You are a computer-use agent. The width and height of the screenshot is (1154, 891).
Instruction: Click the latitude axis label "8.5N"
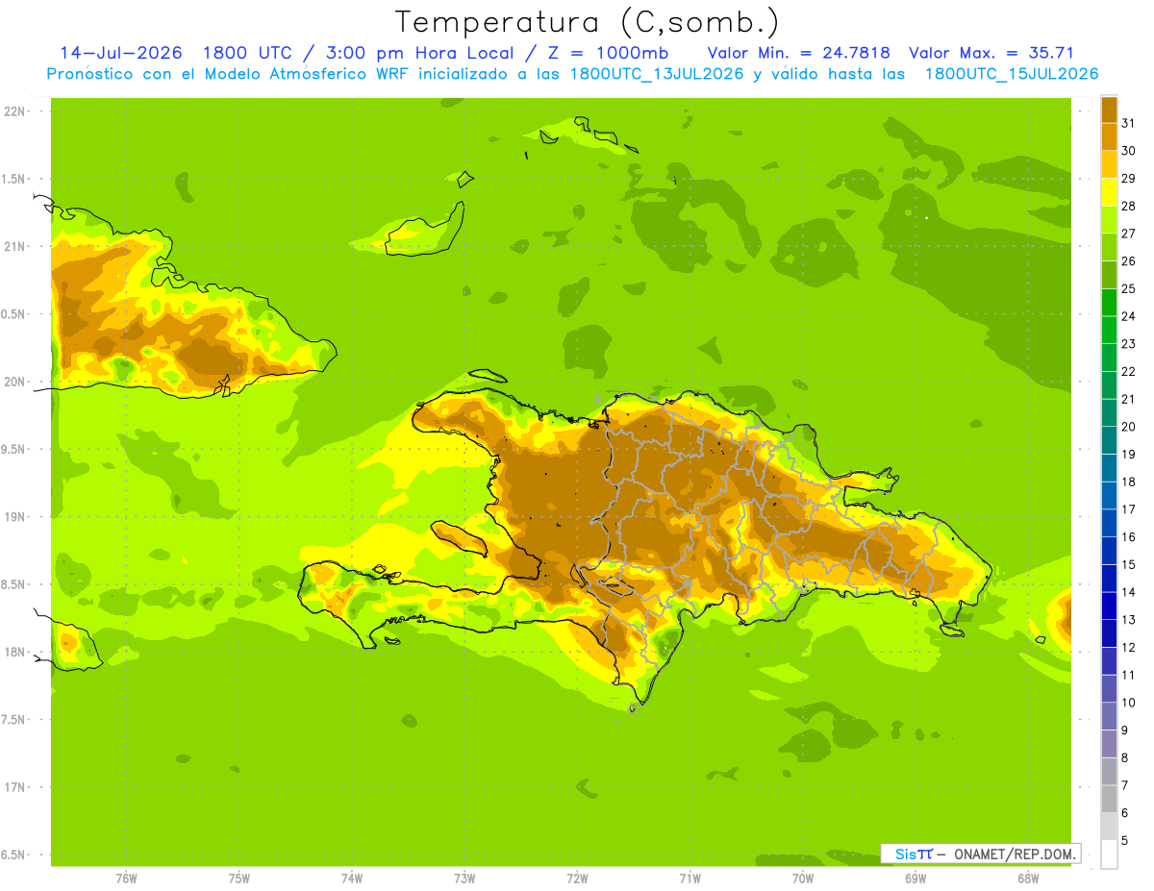[13, 584]
